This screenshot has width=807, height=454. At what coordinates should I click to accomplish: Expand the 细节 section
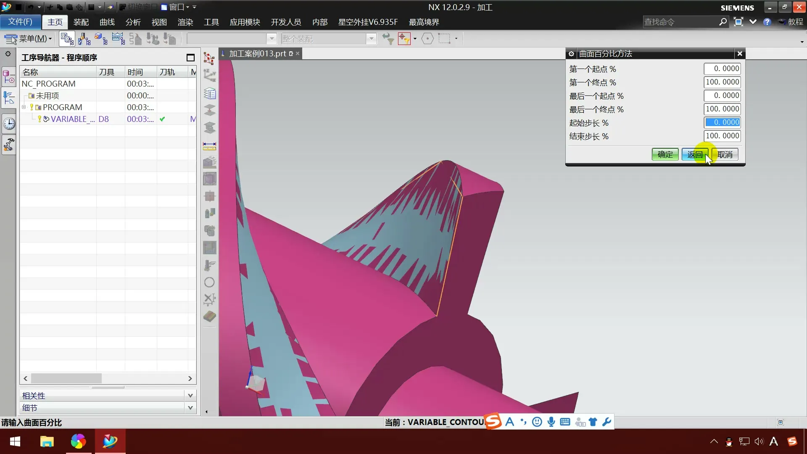pyautogui.click(x=190, y=408)
